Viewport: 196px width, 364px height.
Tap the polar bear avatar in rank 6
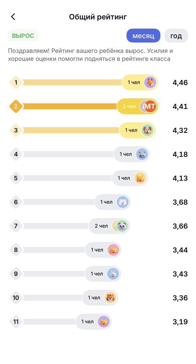point(122,202)
